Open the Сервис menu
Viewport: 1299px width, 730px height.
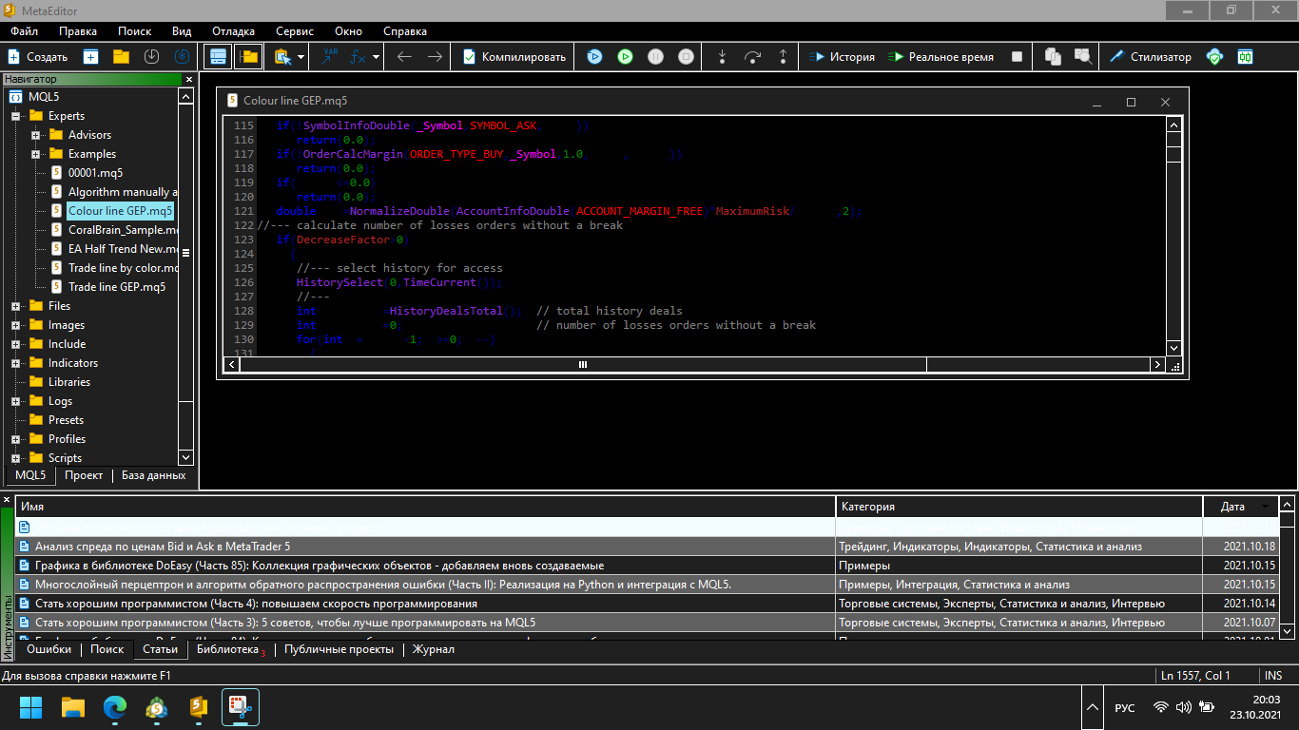(295, 31)
